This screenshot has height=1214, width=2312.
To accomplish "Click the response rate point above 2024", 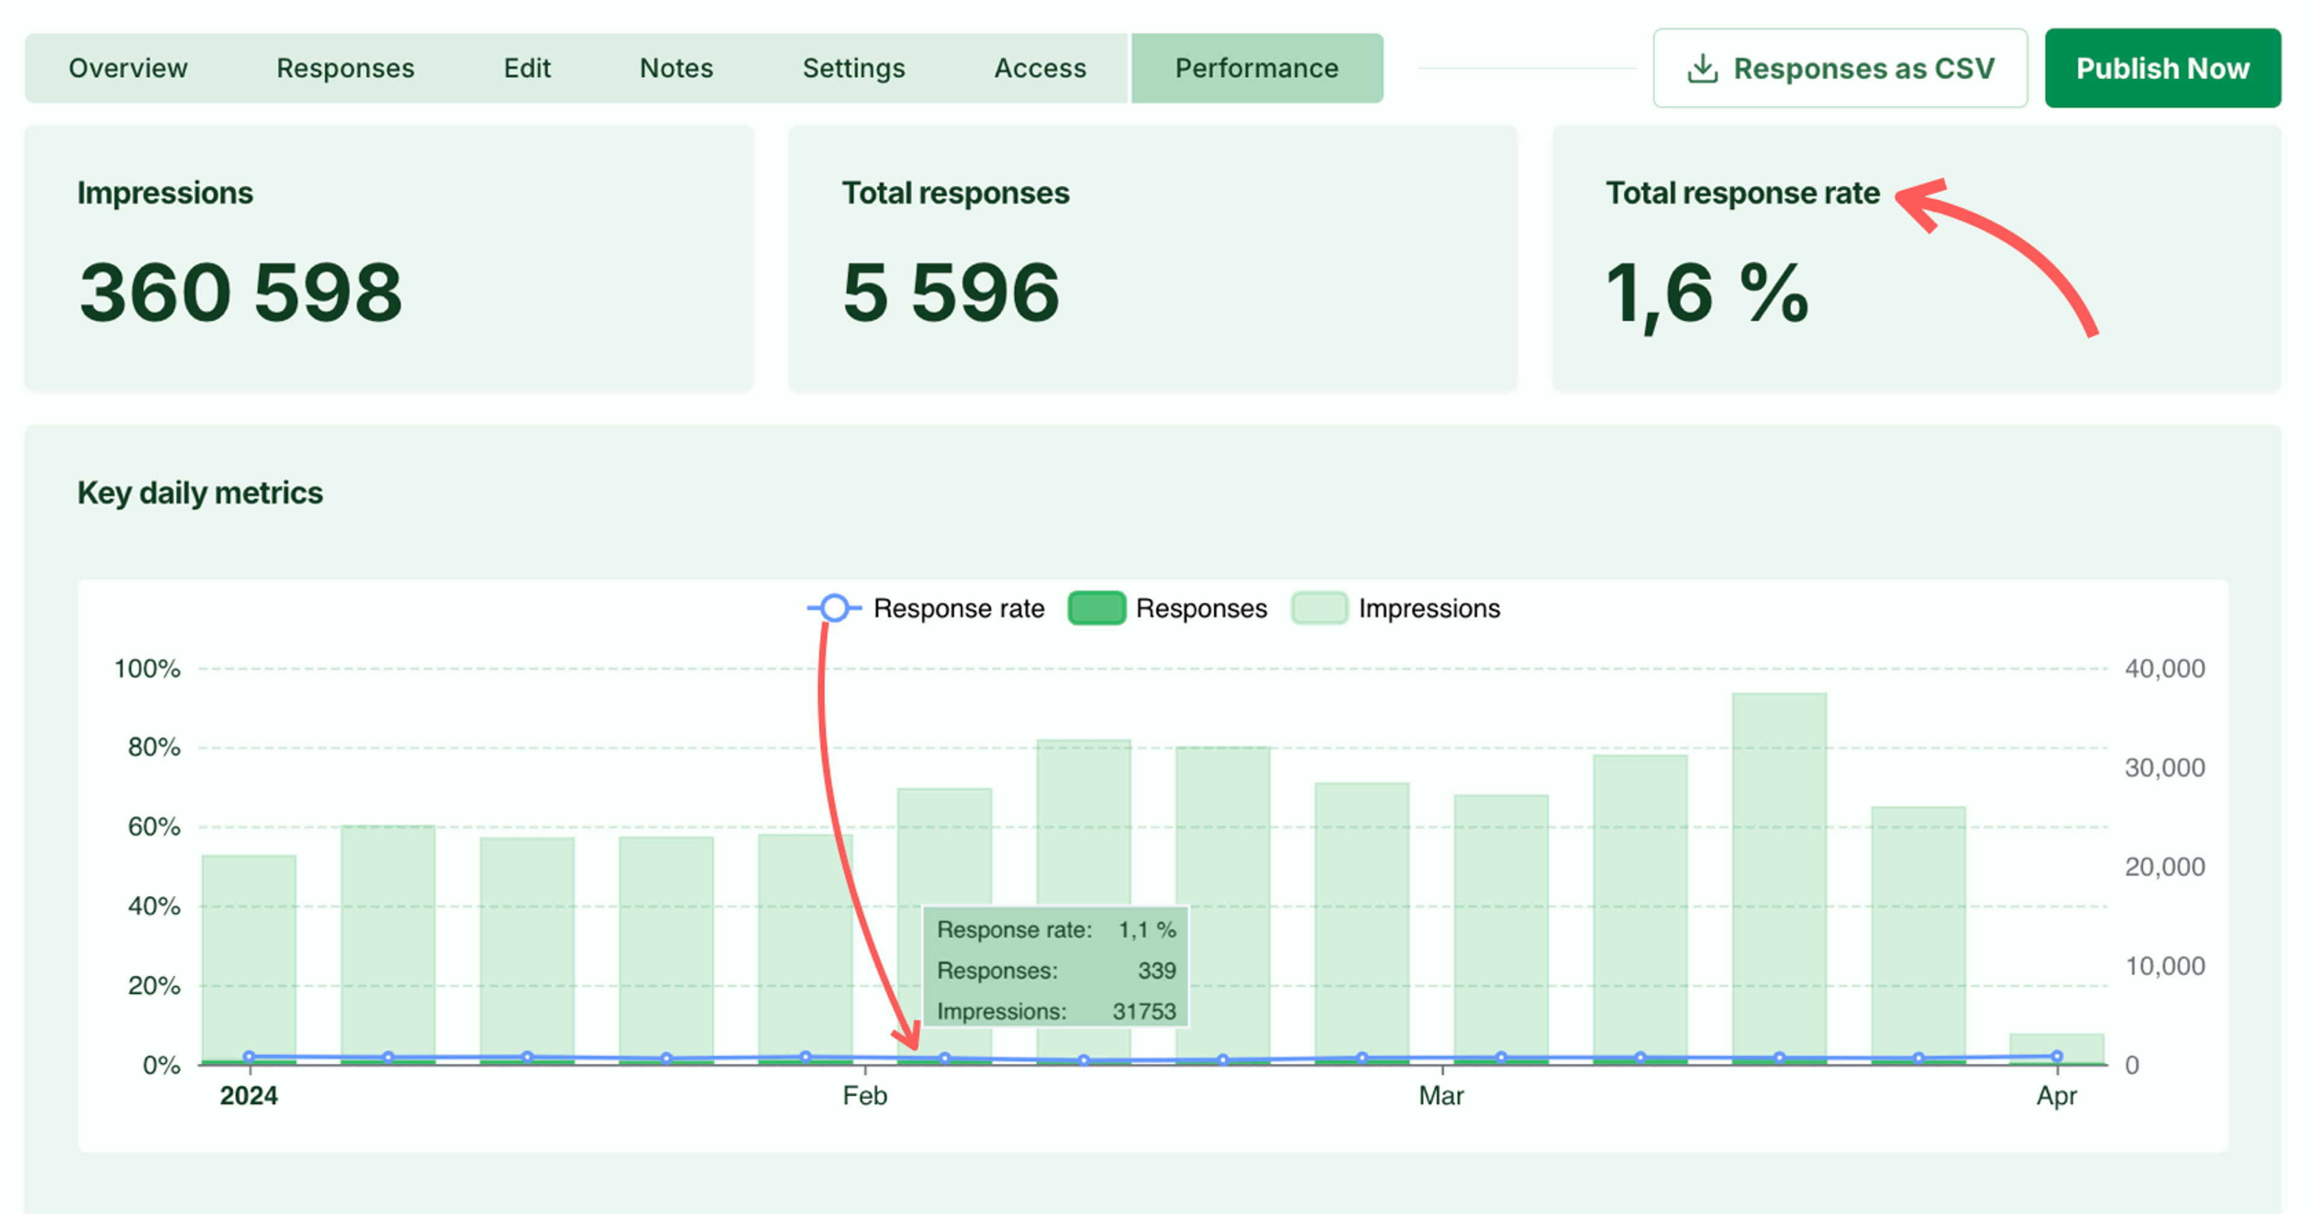I will click(249, 1057).
